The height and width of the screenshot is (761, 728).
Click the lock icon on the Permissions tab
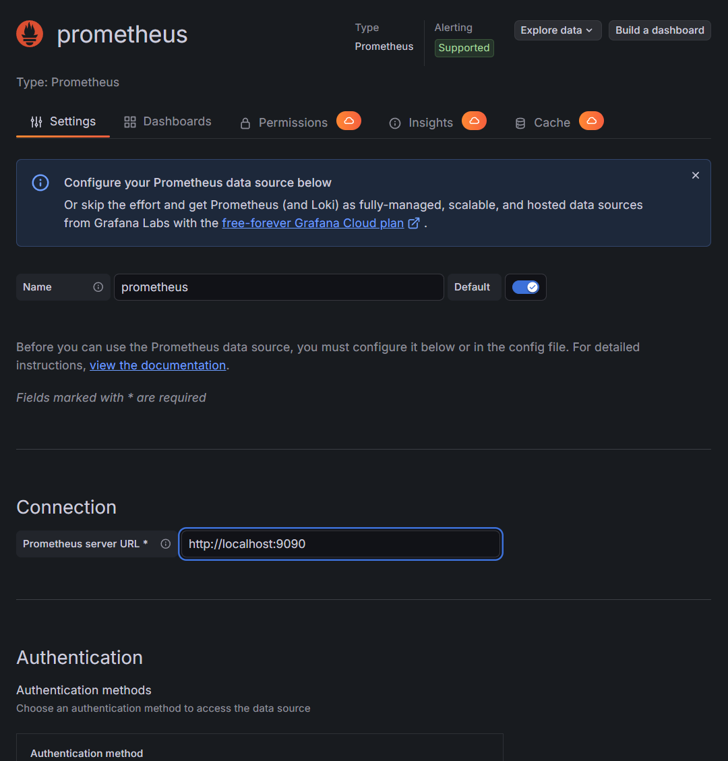coord(244,122)
